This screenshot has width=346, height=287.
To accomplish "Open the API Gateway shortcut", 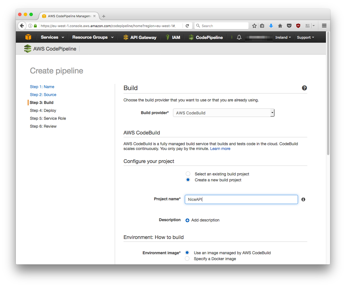I will click(x=140, y=37).
